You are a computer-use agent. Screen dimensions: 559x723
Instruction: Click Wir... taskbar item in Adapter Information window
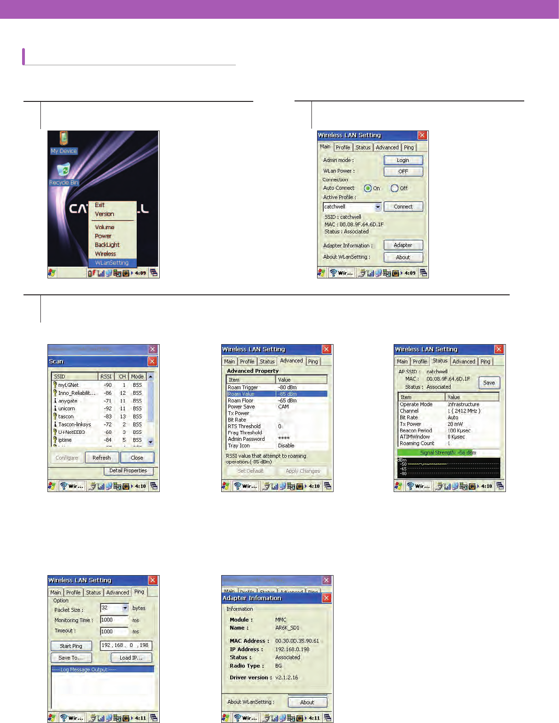point(246,718)
